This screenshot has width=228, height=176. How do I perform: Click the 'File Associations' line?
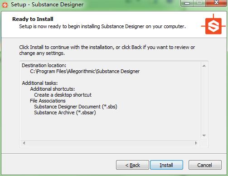[48, 101]
